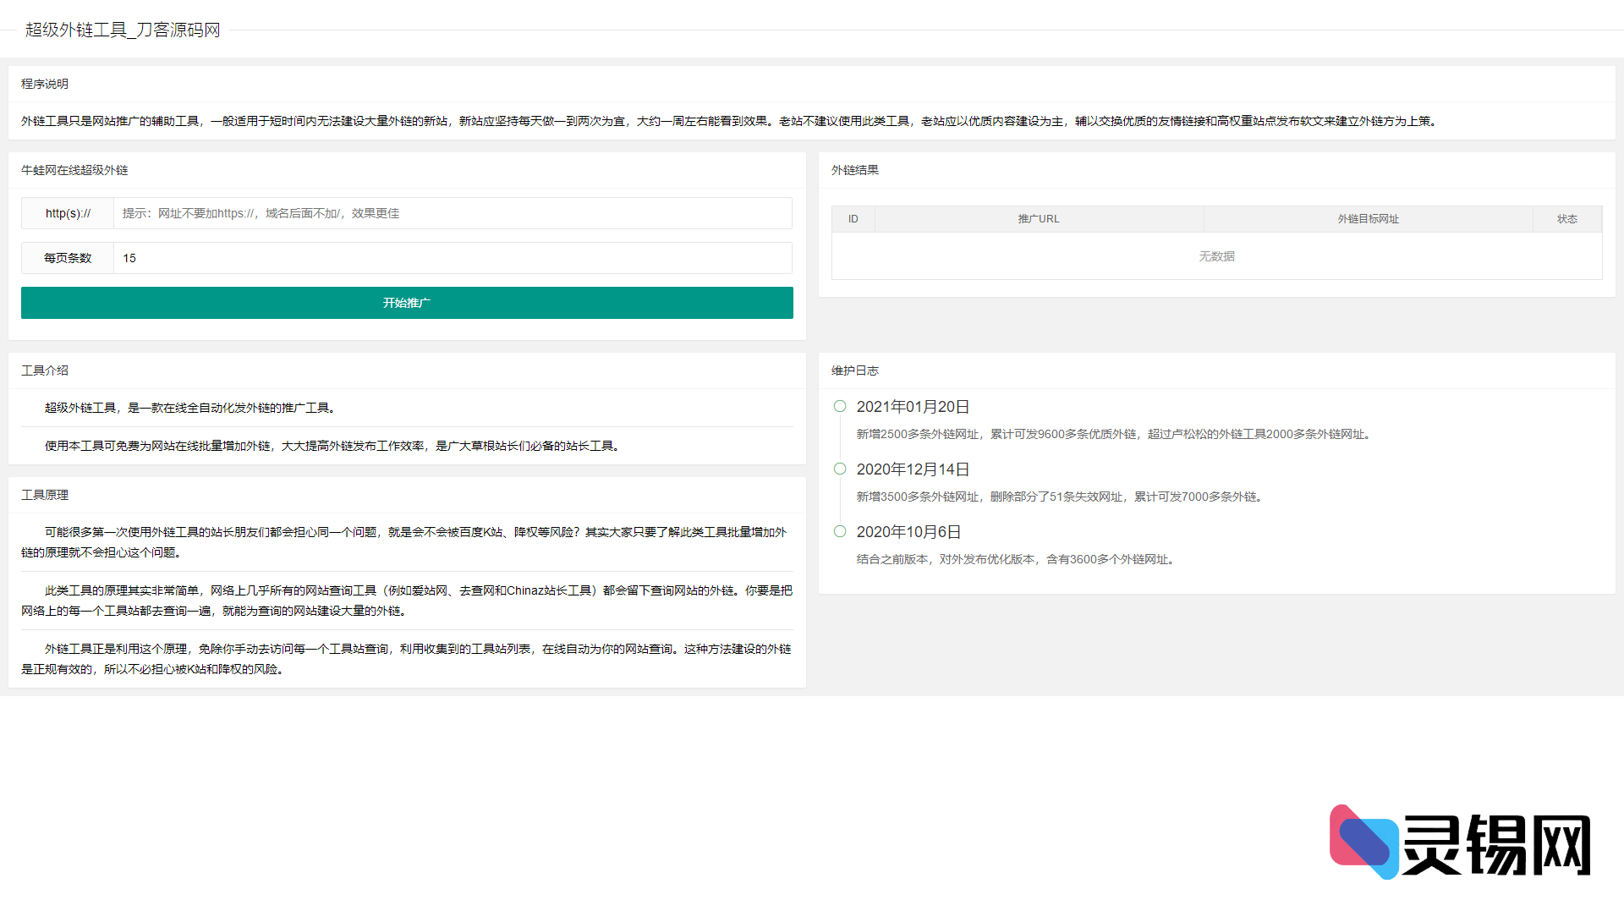Click the 推广URL column header
Image resolution: width=1624 pixels, height=911 pixels.
tap(1039, 219)
